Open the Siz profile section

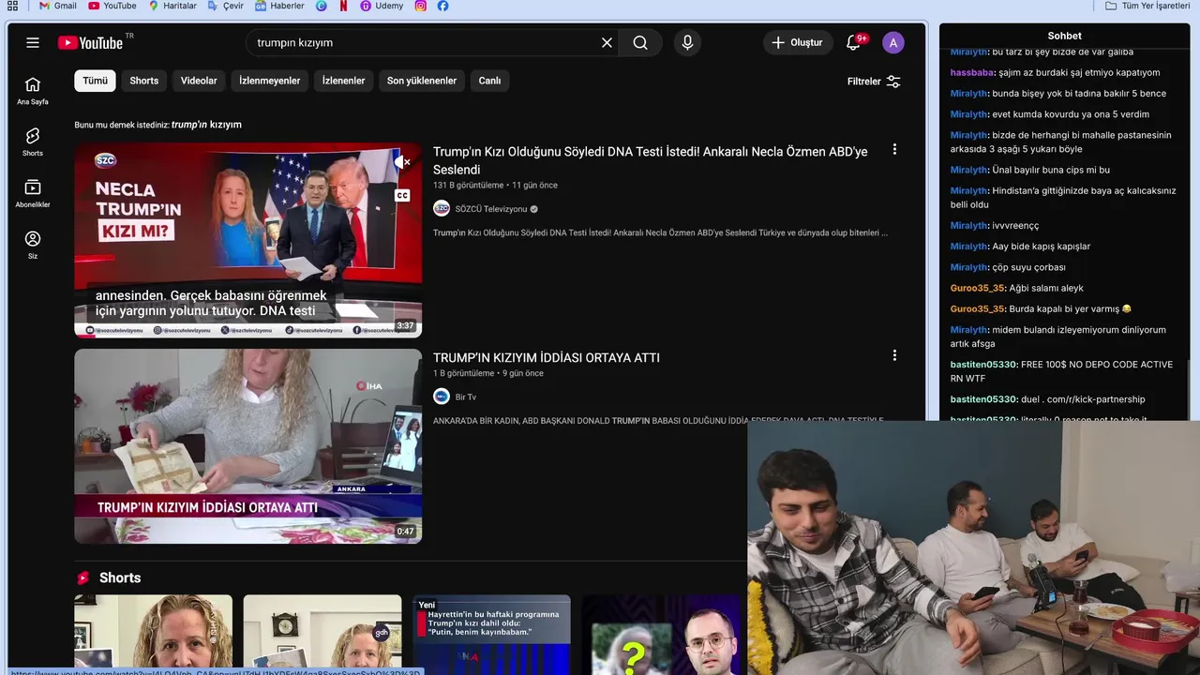[x=33, y=245]
